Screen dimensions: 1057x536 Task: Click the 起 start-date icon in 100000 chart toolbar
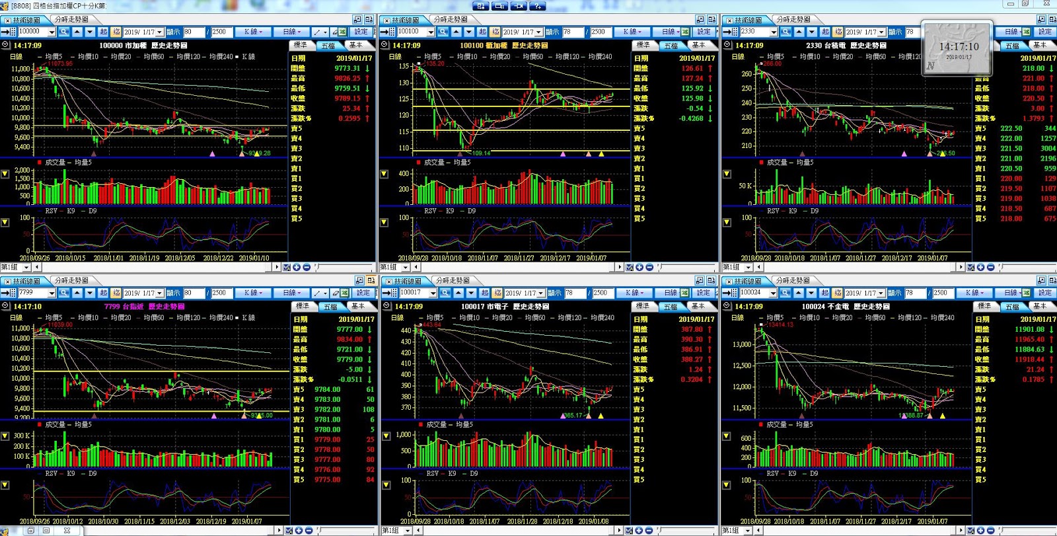coord(104,32)
